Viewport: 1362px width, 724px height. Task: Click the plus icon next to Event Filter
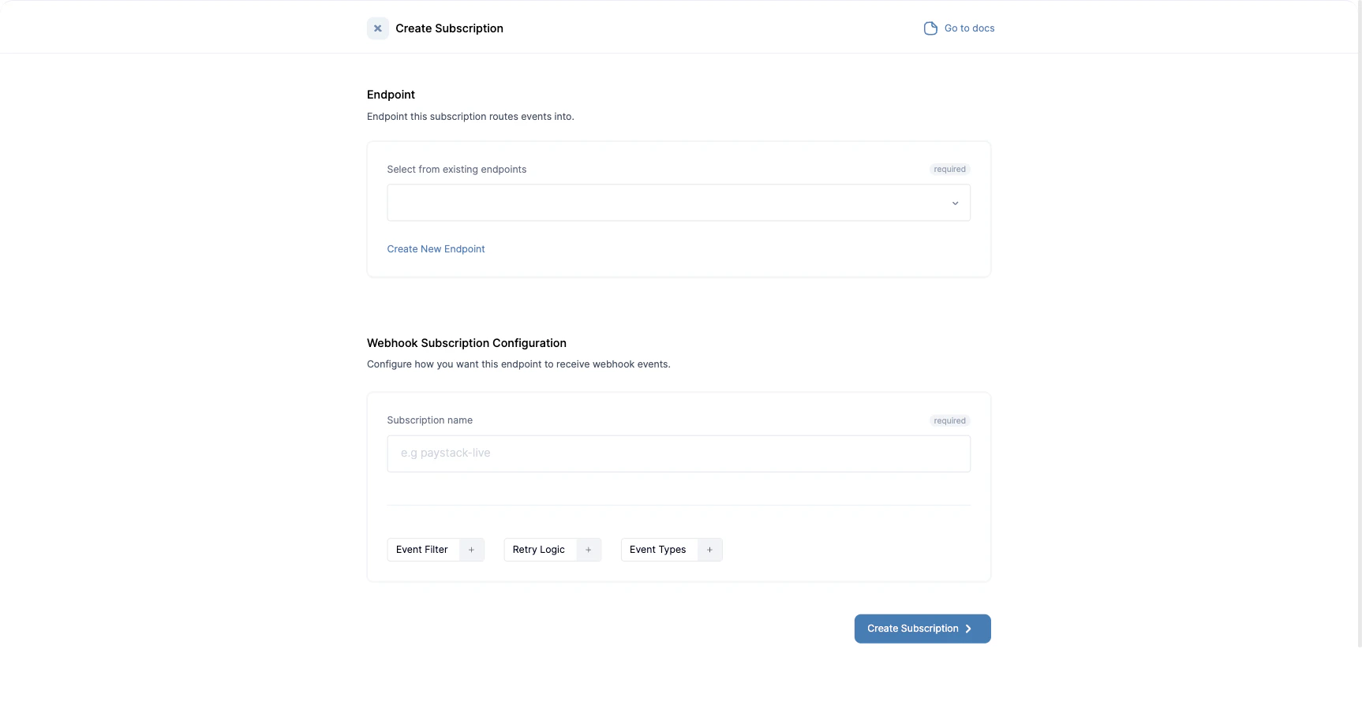pyautogui.click(x=471, y=549)
